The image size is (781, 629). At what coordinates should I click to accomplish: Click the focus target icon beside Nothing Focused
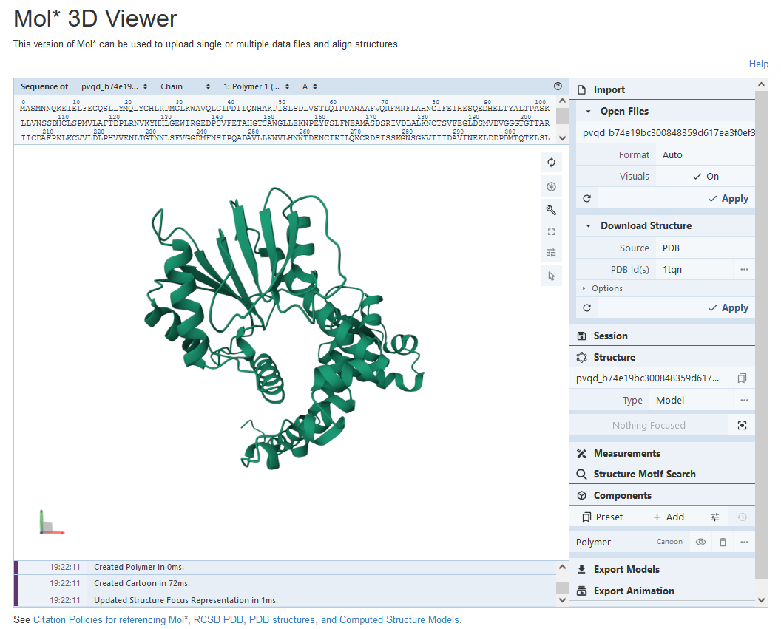(x=743, y=425)
